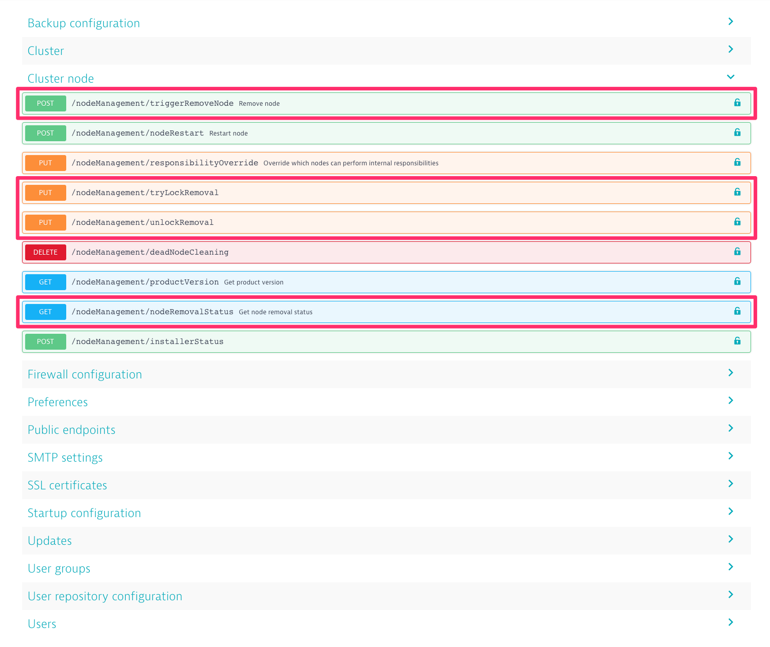Click 'Override which nodes can perform' description
This screenshot has height=647, width=770.
(351, 163)
